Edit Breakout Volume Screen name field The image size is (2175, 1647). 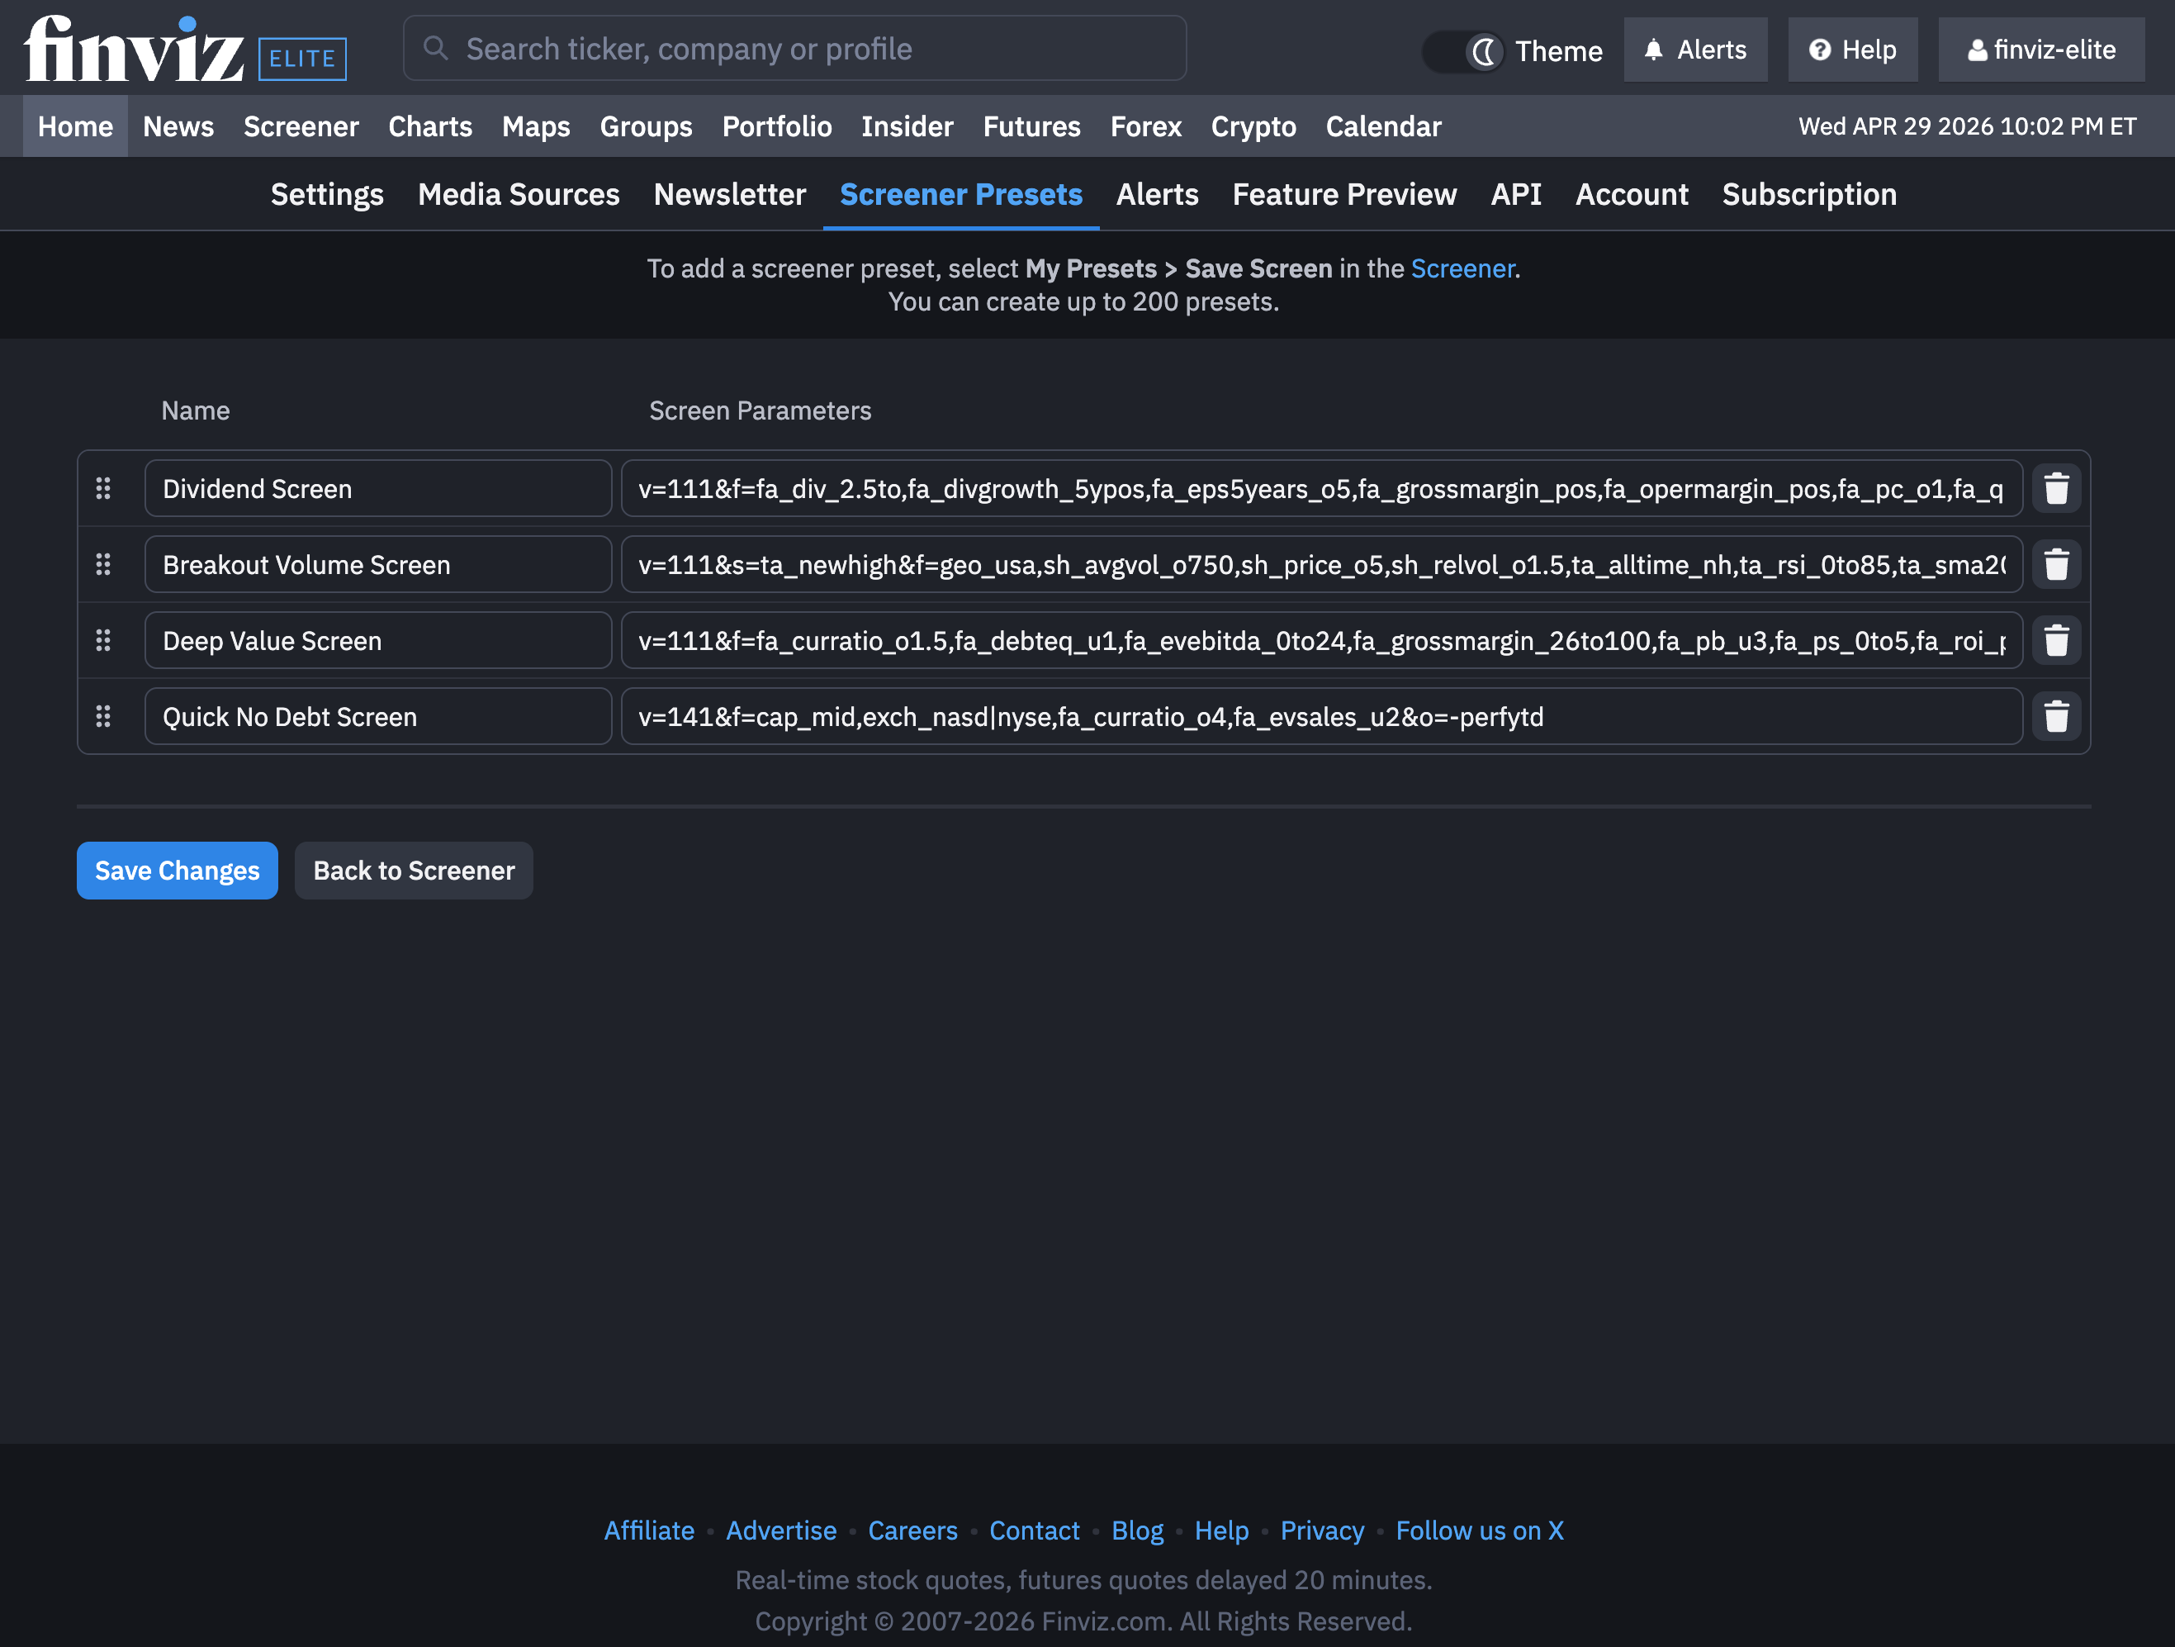pyautogui.click(x=377, y=564)
